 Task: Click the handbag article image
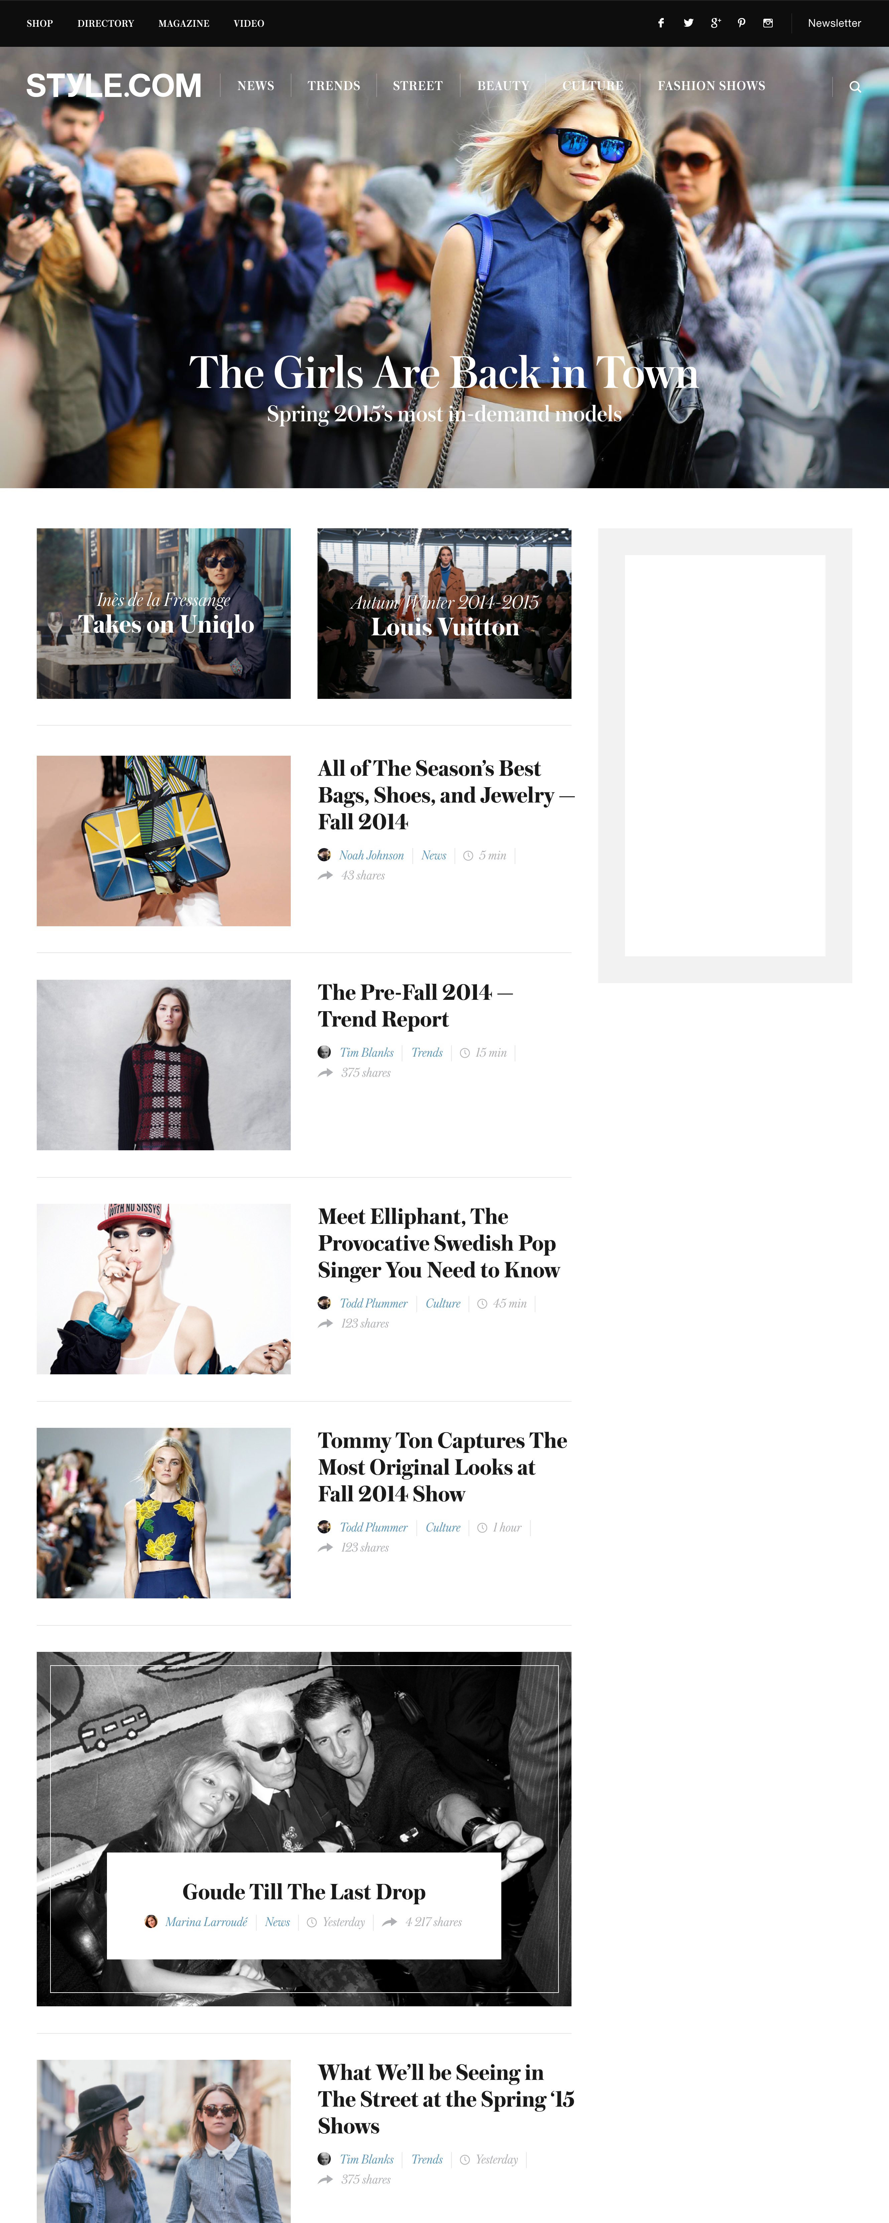[x=164, y=841]
